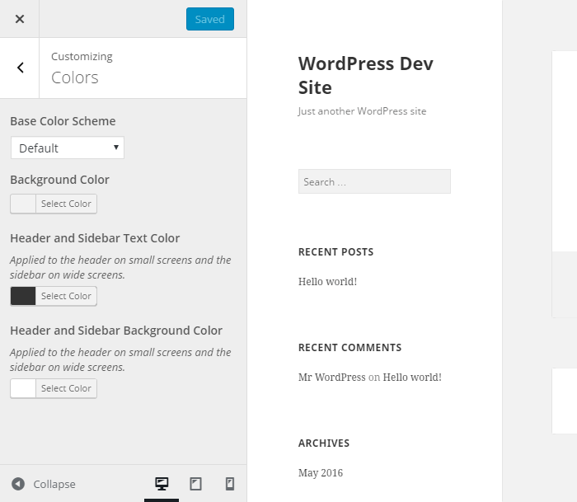Click the Just another WordPress site tagline
Screen dimensions: 577x502
(362, 111)
